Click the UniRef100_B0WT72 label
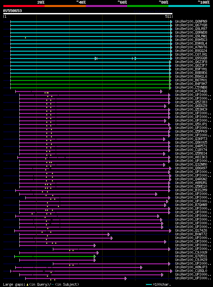 tap(191, 234)
